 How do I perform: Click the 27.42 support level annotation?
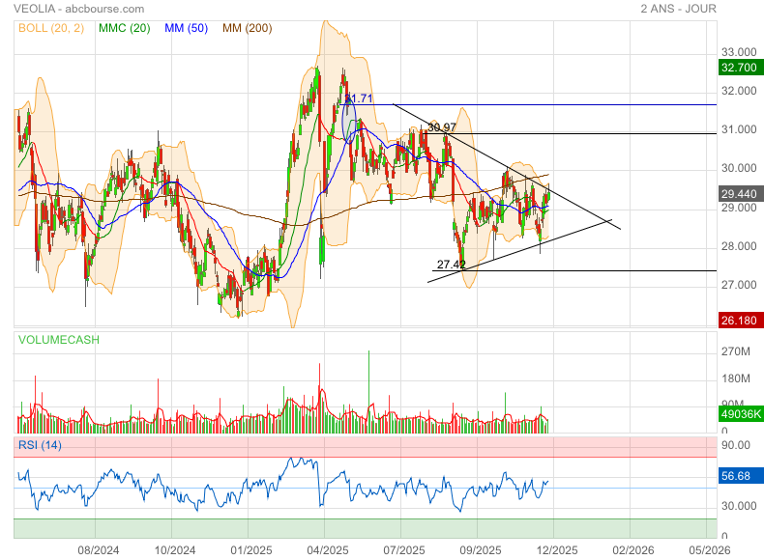click(451, 264)
